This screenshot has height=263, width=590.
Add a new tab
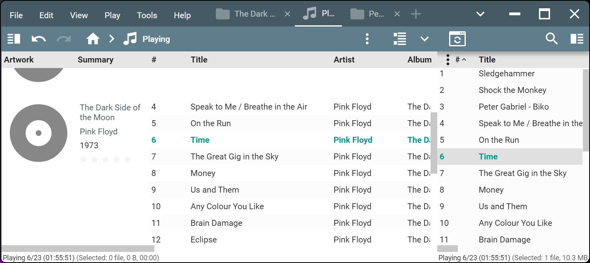click(x=415, y=14)
